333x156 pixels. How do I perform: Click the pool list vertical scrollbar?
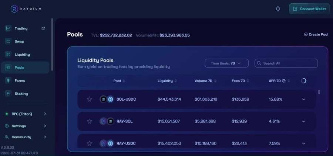click(x=319, y=92)
